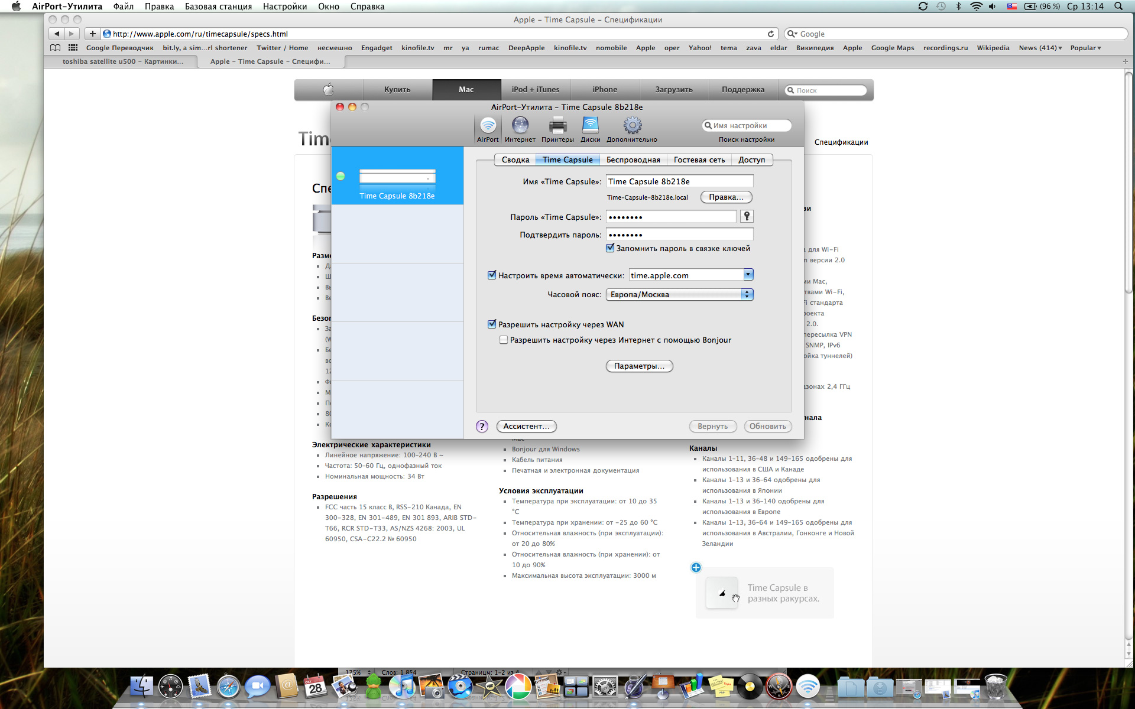Screen dimensions: 1135x709
Task: Click Параметры… button
Action: (x=639, y=366)
